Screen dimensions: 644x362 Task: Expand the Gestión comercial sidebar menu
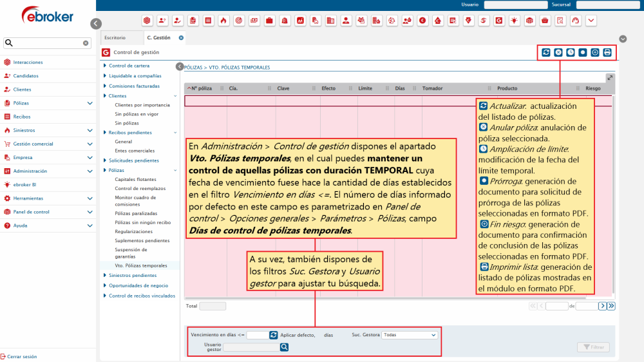[x=90, y=144]
